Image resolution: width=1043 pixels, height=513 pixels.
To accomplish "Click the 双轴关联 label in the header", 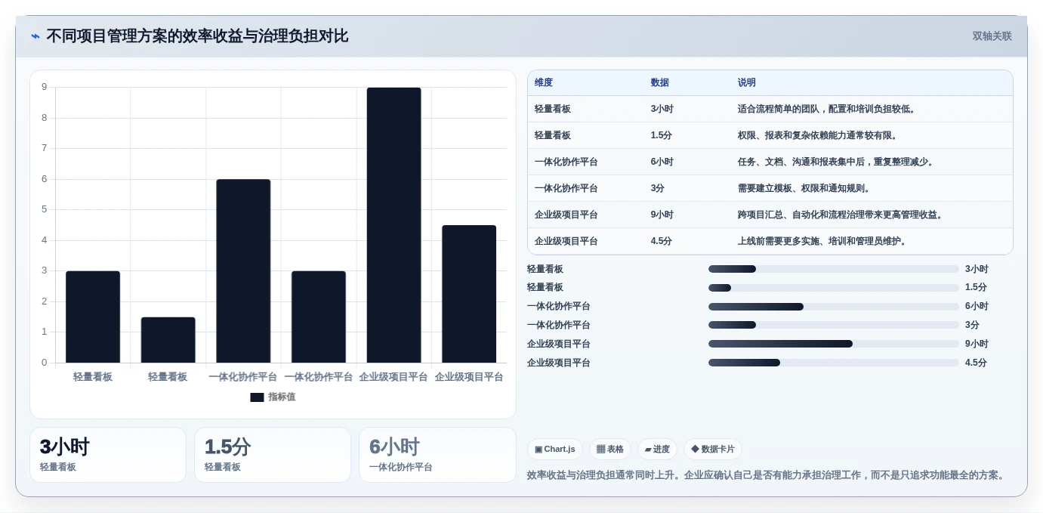I will pos(992,36).
